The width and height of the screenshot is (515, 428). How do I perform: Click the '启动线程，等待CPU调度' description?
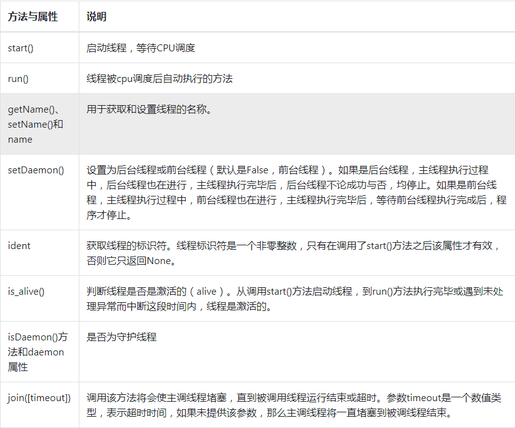pyautogui.click(x=141, y=48)
